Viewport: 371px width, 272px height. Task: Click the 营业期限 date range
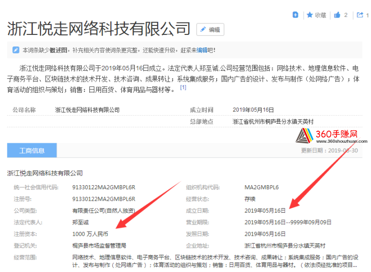[x=288, y=222]
